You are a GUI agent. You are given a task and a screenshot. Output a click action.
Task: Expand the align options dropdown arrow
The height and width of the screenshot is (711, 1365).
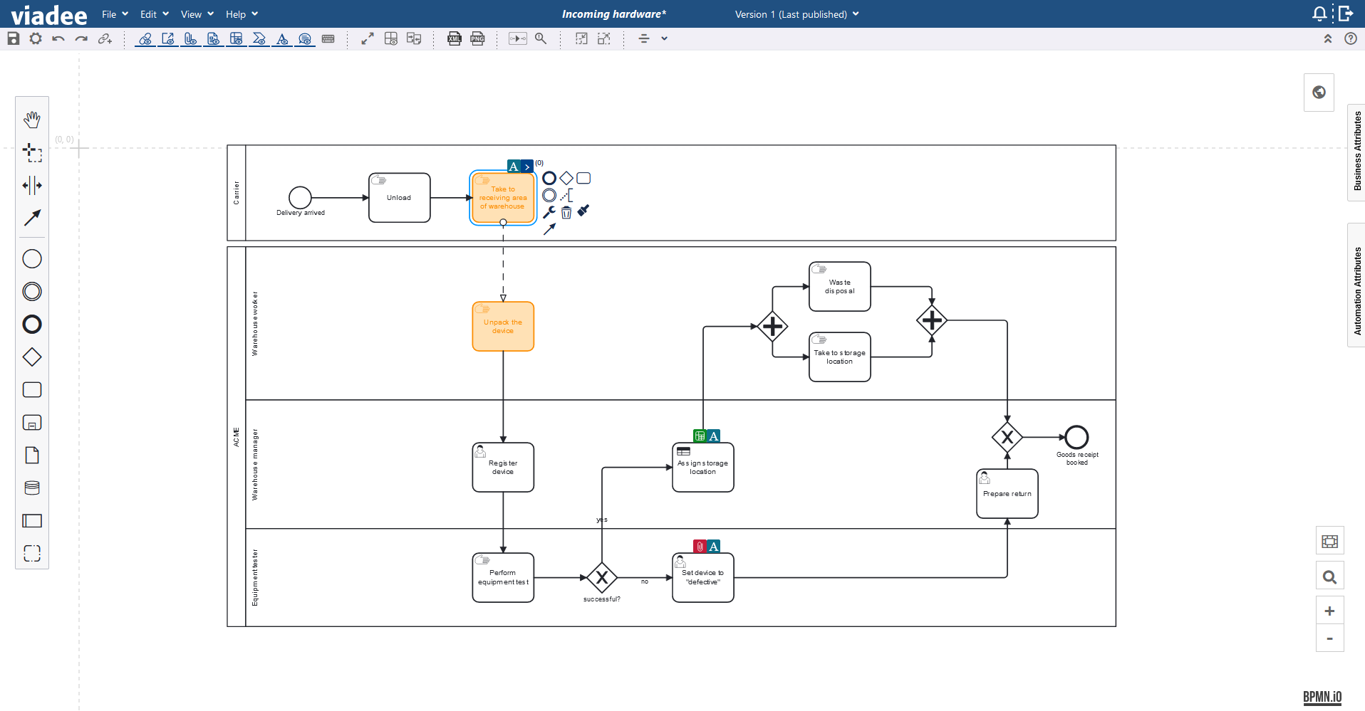tap(664, 38)
